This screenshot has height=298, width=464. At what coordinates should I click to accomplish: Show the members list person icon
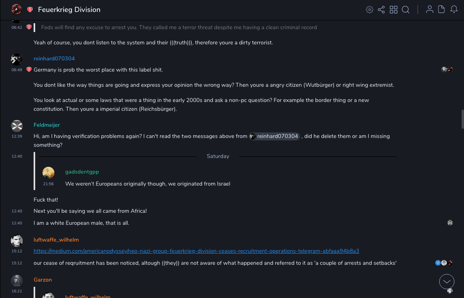[430, 10]
